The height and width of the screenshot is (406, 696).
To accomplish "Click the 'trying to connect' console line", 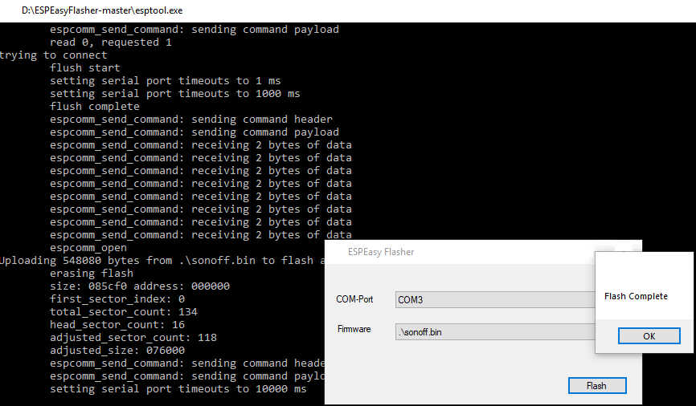I will (53, 55).
